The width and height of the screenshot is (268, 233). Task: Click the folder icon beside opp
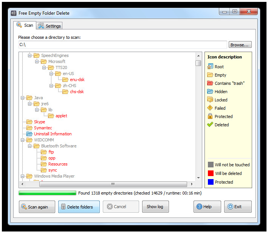[44, 158]
